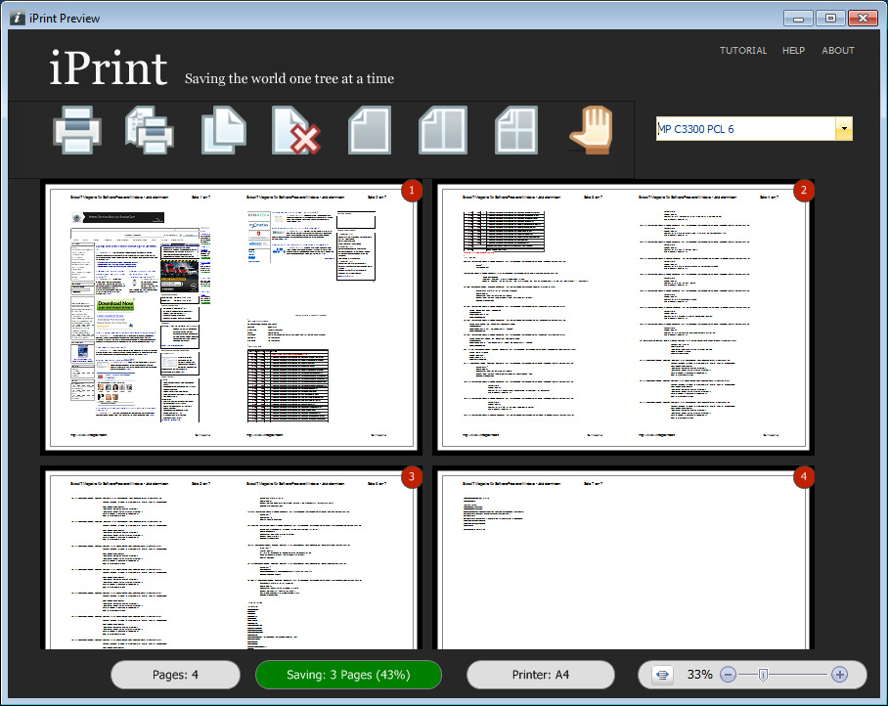Viewport: 888px width, 706px height.
Task: Click the red page number 1 badge
Action: click(412, 191)
